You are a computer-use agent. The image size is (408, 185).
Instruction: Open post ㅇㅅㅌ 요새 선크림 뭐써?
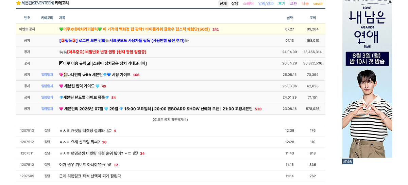point(80,142)
